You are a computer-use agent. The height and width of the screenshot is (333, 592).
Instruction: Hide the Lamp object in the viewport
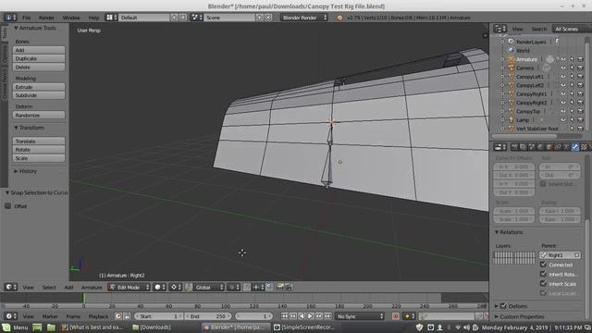tap(563, 120)
